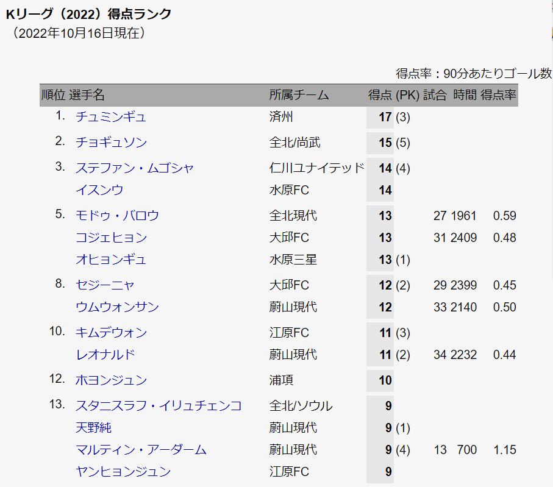Click the 所属チーム column header
553x487 pixels.
(x=299, y=95)
